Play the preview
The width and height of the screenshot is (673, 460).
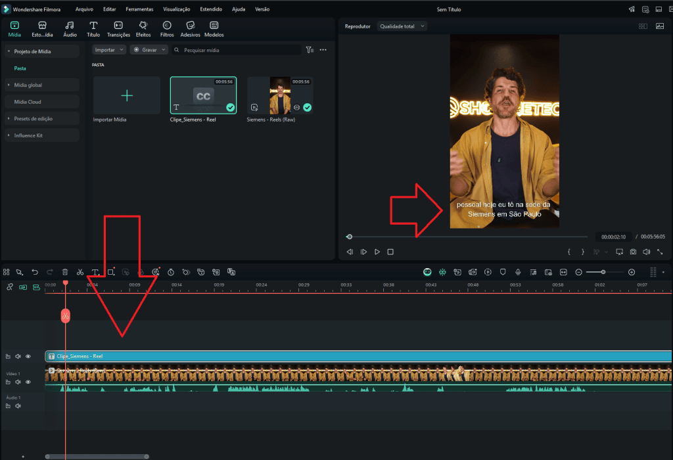click(x=377, y=252)
